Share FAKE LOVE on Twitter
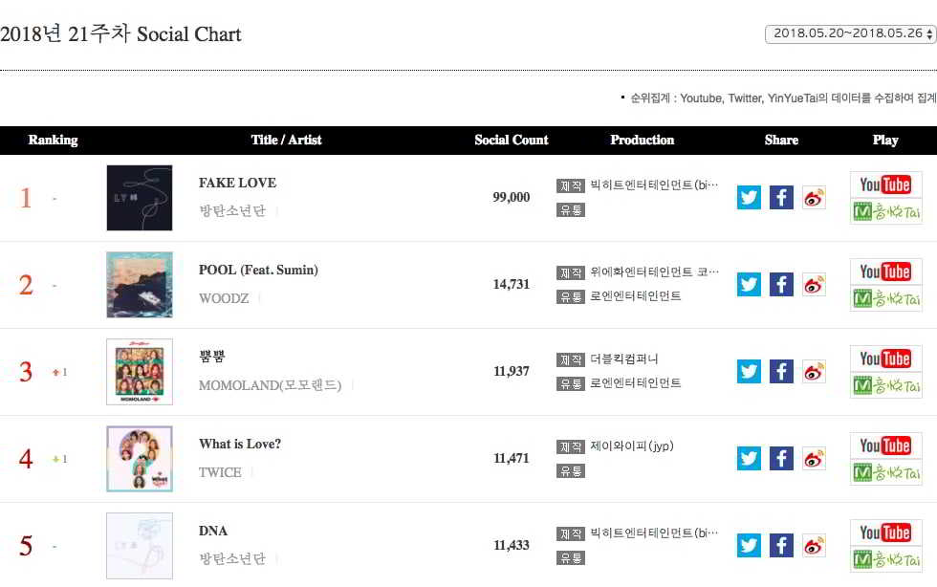Image resolution: width=937 pixels, height=587 pixels. coord(749,198)
